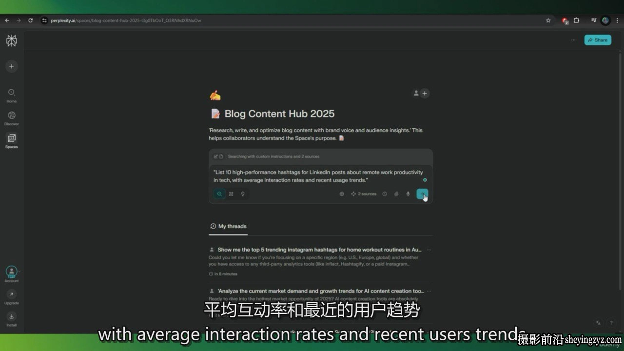
Task: Start a new thread with the plus button
Action: (12, 66)
